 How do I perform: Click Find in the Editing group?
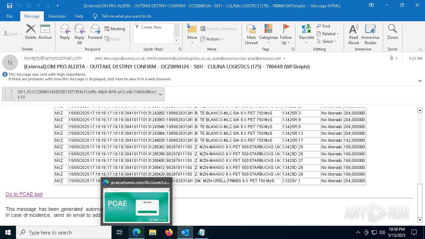click(323, 26)
